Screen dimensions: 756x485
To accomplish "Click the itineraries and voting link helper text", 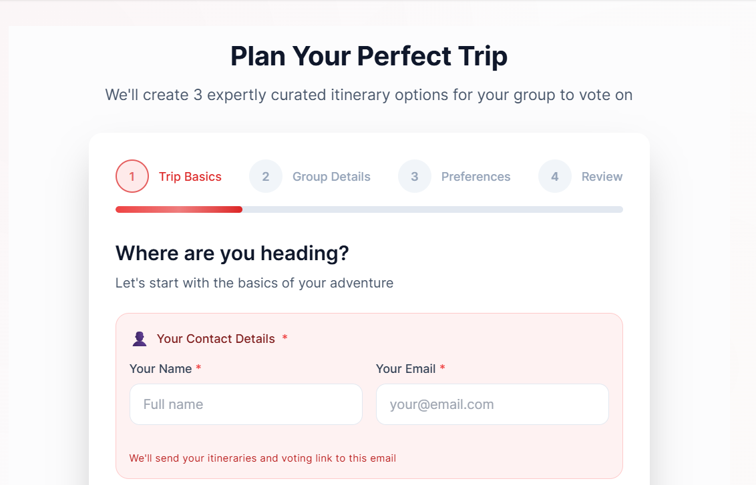I will (x=262, y=458).
